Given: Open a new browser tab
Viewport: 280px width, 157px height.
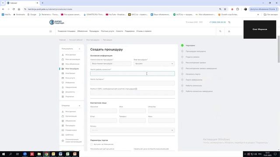Looking at the screenshot, I should click(42, 3).
